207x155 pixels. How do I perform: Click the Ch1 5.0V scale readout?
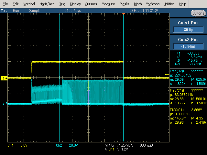tap(17, 145)
